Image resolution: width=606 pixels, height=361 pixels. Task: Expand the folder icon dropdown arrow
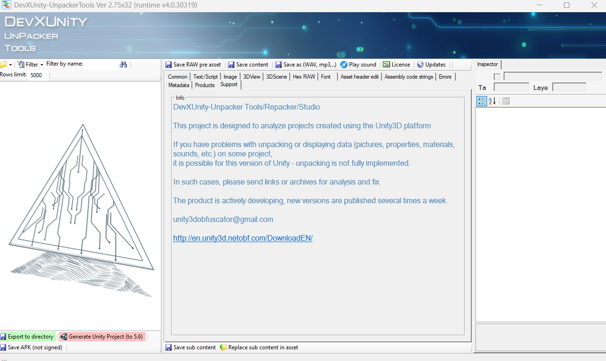(10, 65)
